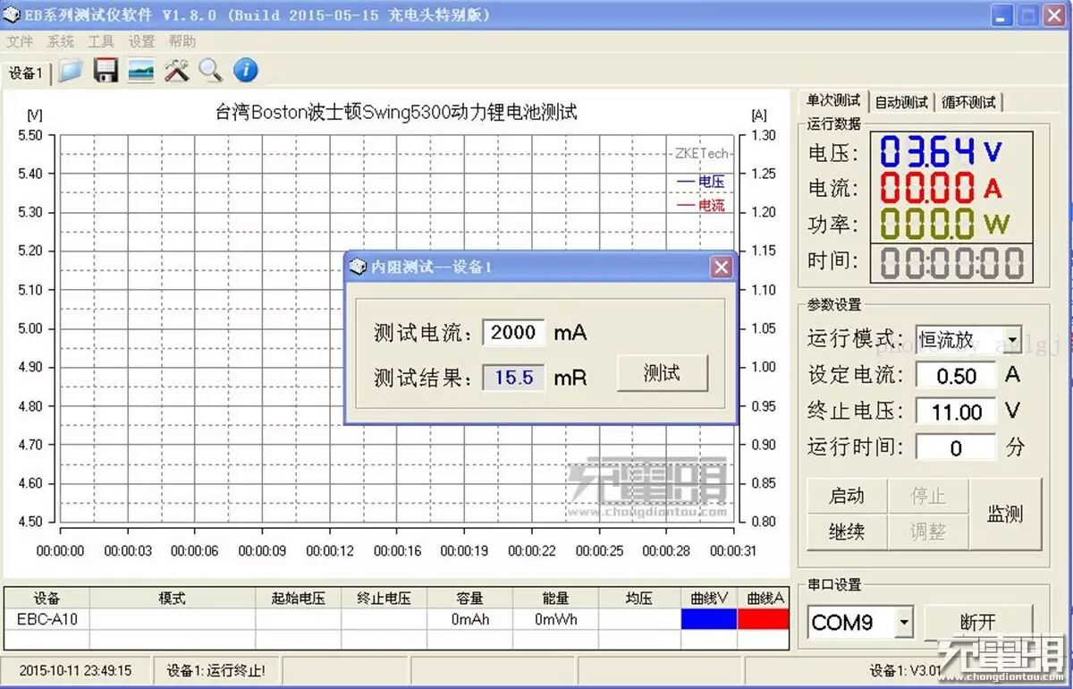The height and width of the screenshot is (689, 1073).
Task: Click the picture export toolbar icon
Action: (x=141, y=71)
